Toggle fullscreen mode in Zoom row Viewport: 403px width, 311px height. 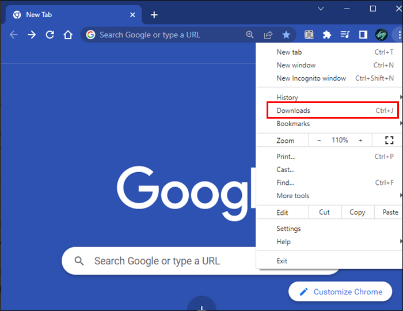pyautogui.click(x=389, y=140)
